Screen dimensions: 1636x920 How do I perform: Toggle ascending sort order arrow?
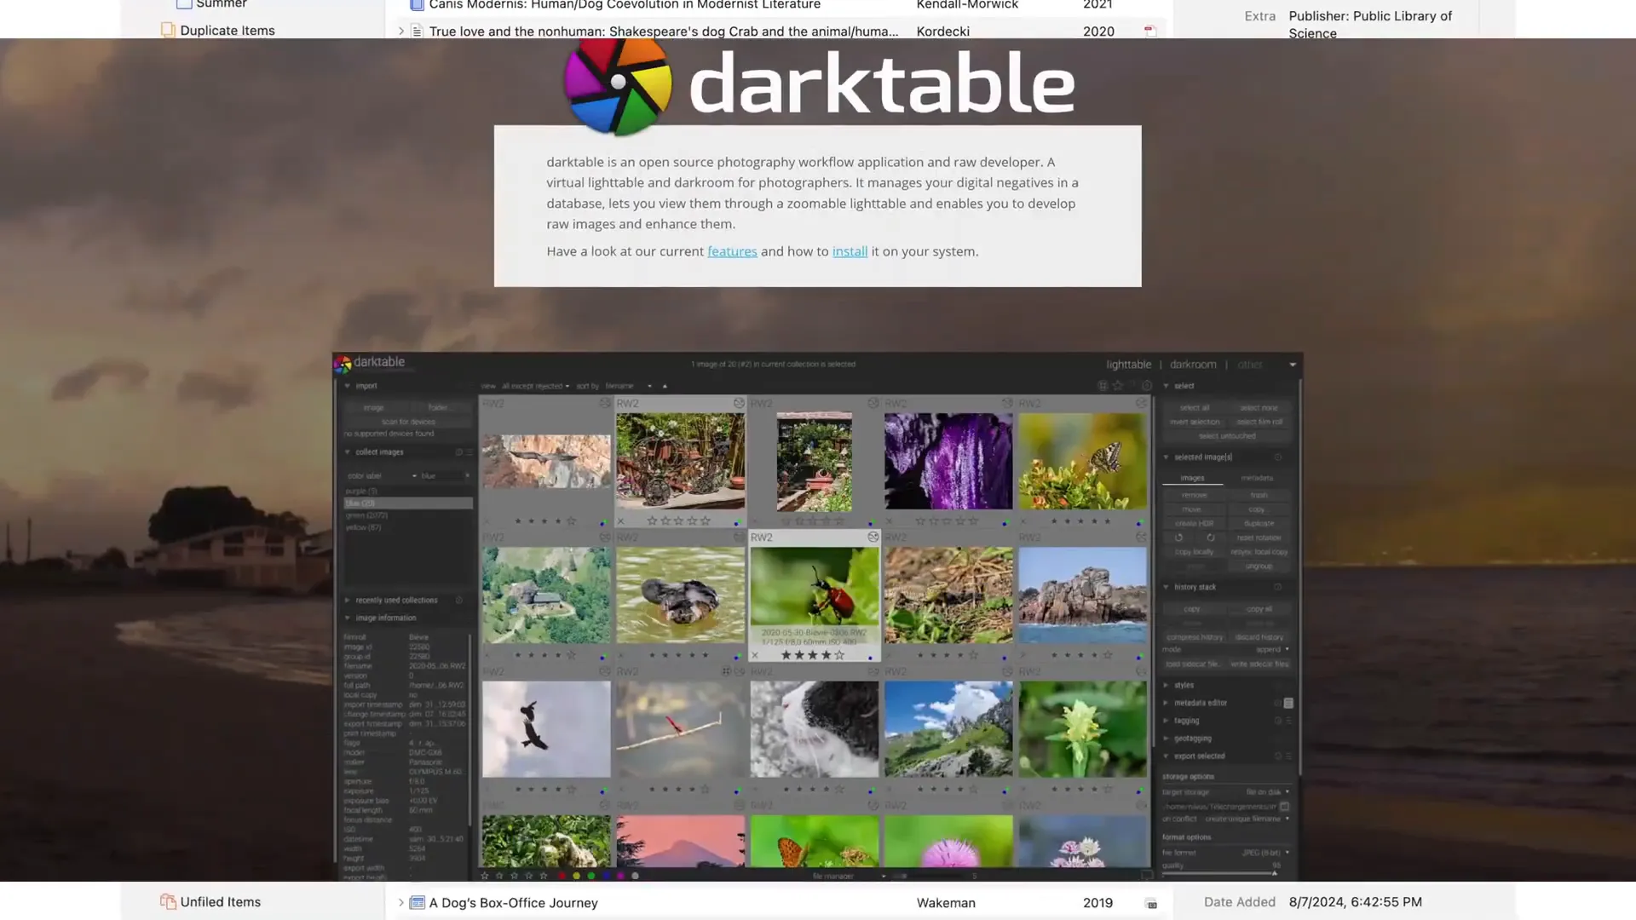[665, 386]
